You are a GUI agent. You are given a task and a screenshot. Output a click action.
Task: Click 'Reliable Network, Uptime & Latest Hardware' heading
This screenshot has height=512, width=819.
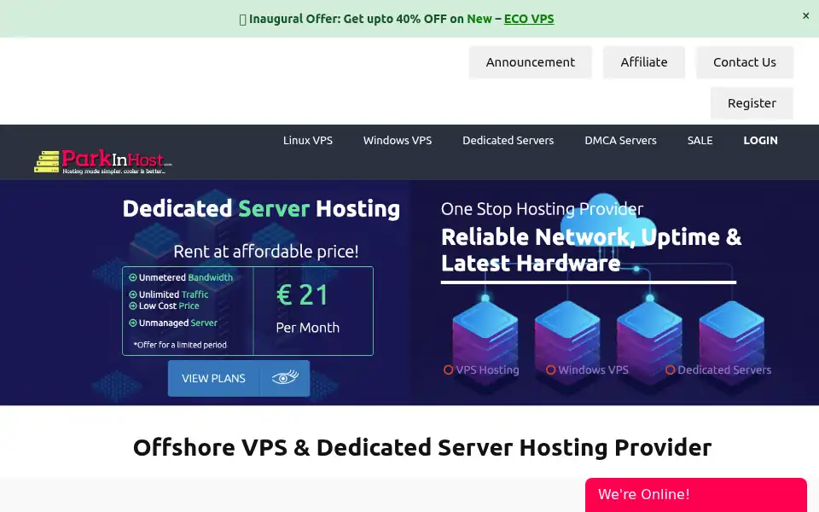(591, 250)
